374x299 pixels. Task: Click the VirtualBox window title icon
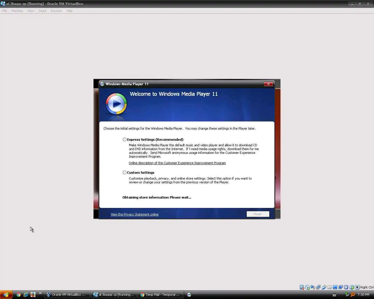[x=3, y=4]
